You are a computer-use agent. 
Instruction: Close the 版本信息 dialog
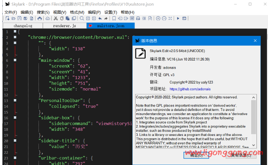(255, 41)
